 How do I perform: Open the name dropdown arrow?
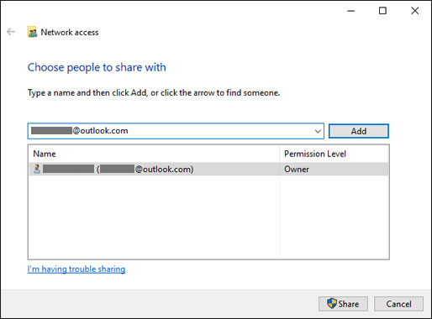(x=318, y=131)
